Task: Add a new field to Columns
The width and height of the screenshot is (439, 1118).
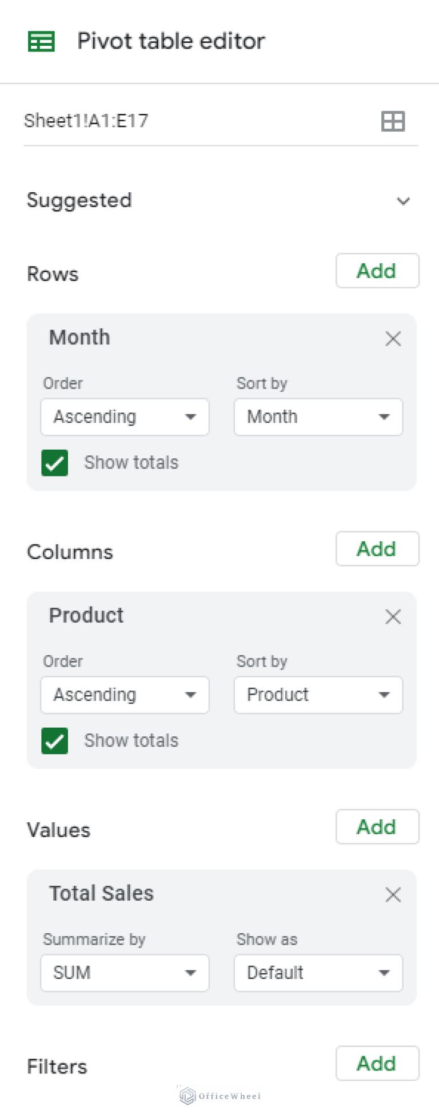Action: pos(377,549)
